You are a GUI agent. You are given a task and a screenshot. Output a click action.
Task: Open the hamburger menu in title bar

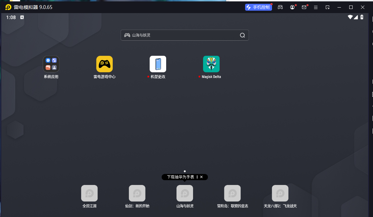[x=316, y=7]
